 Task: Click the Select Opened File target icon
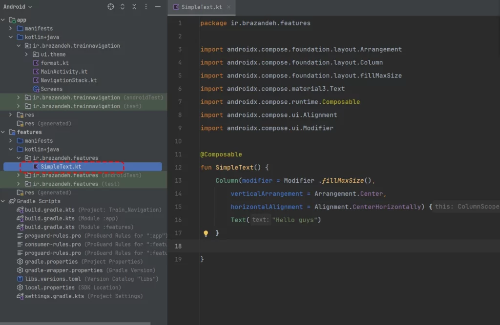pyautogui.click(x=111, y=7)
